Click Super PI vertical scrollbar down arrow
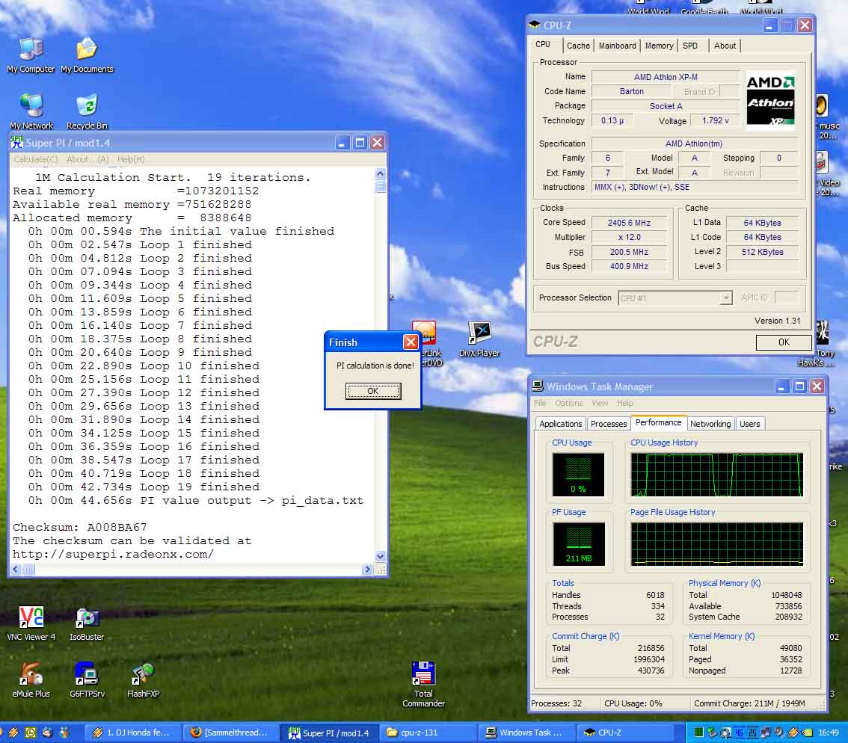Screen dimensions: 848x743 [x=380, y=556]
